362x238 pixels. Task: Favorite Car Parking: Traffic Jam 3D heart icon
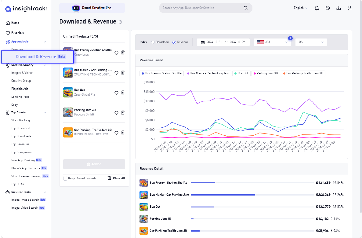pyautogui.click(x=116, y=133)
